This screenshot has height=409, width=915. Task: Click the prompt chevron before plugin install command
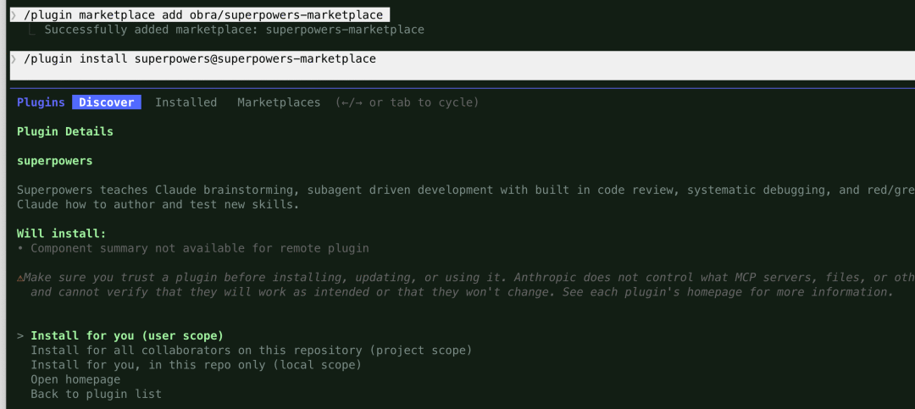pyautogui.click(x=14, y=59)
